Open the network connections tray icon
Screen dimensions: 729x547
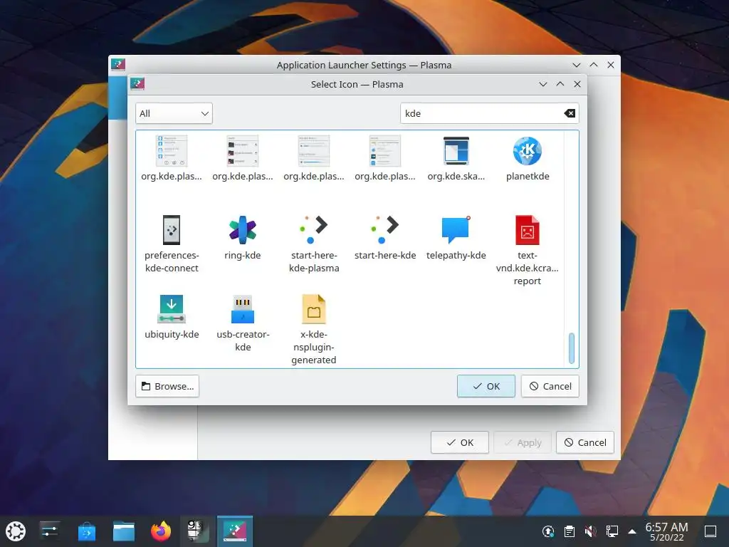(612, 531)
